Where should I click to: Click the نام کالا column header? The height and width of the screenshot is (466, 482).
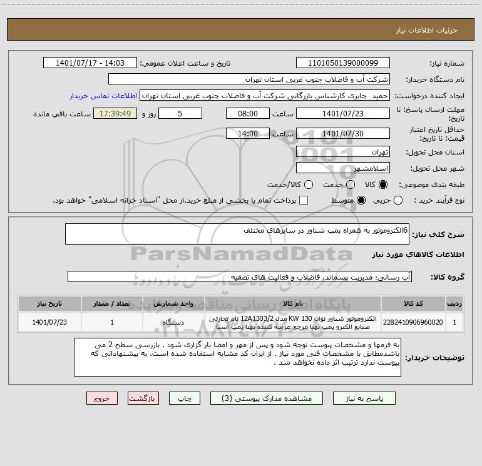pos(293,303)
